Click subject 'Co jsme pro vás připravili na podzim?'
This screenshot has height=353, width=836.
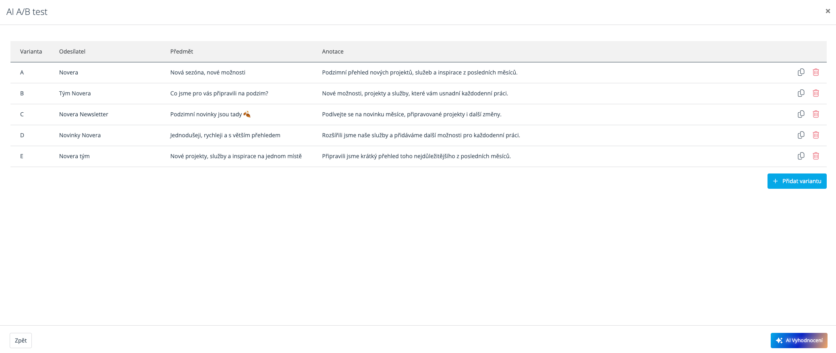[219, 93]
